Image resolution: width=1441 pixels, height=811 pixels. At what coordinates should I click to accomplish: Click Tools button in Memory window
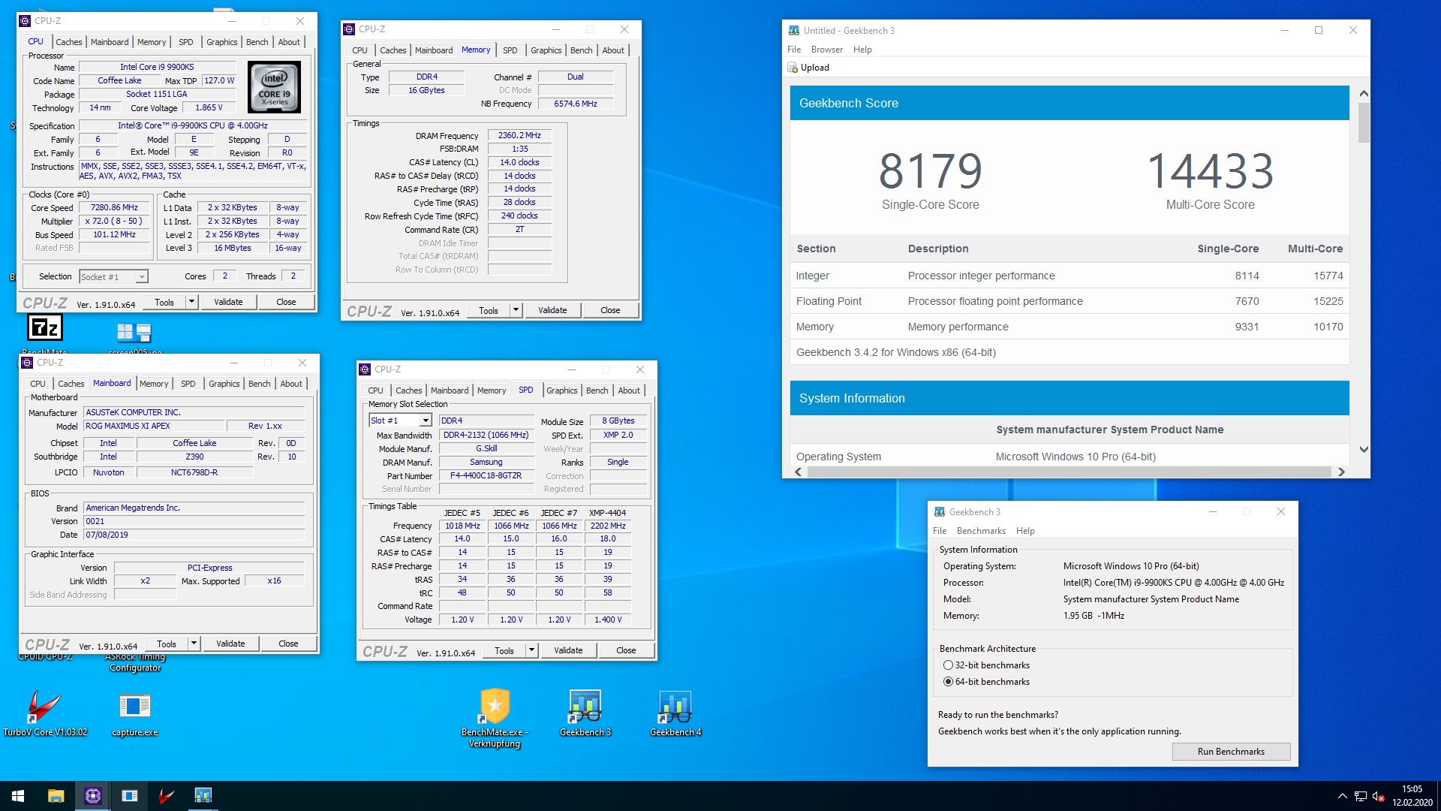pos(489,310)
